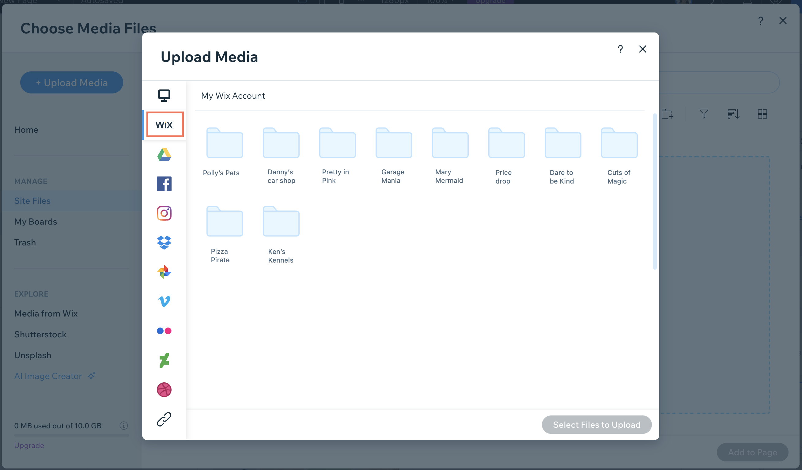Click the filter toggle icon

(x=704, y=114)
